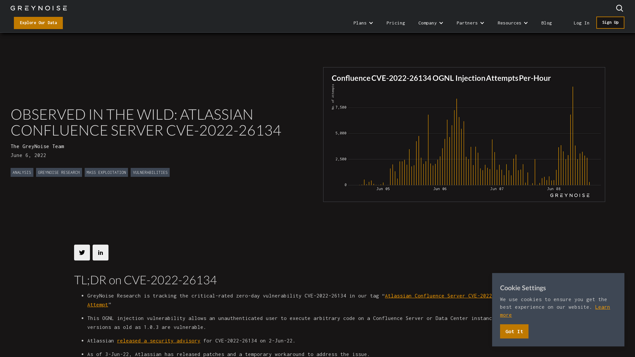Go to the Blog
The width and height of the screenshot is (635, 357).
(546, 23)
